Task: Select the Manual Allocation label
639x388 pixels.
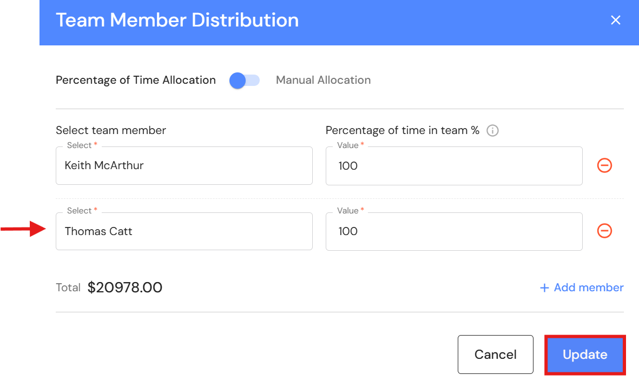Action: tap(323, 80)
